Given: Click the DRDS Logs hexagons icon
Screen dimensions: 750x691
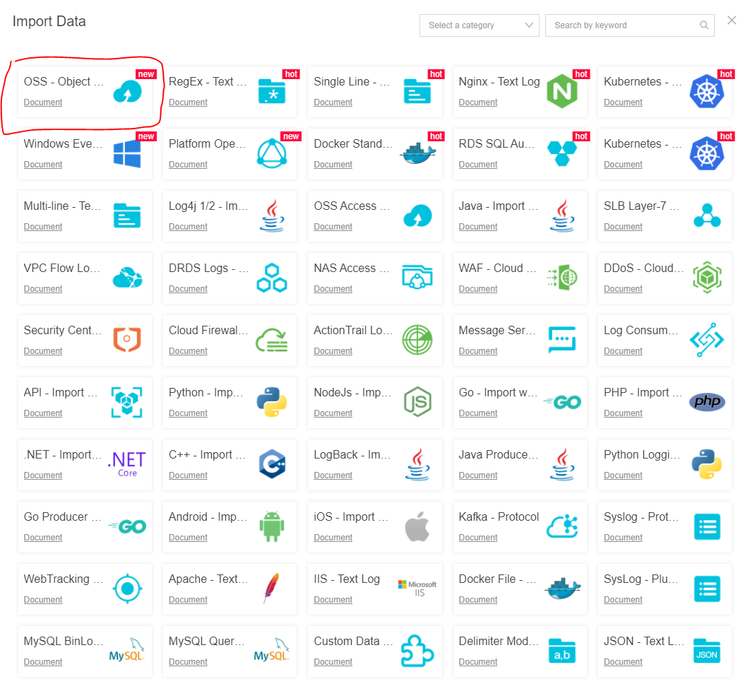Looking at the screenshot, I should pyautogui.click(x=272, y=278).
